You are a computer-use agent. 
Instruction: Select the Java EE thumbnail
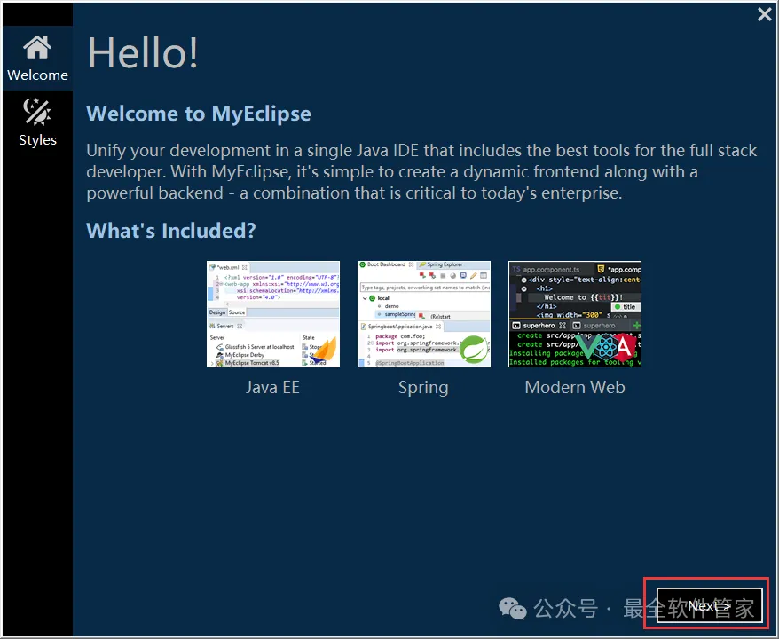pyautogui.click(x=273, y=314)
